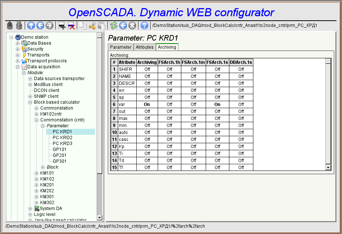342x234 pixels.
Task: Click the System DA tree icon
Action: point(37,209)
